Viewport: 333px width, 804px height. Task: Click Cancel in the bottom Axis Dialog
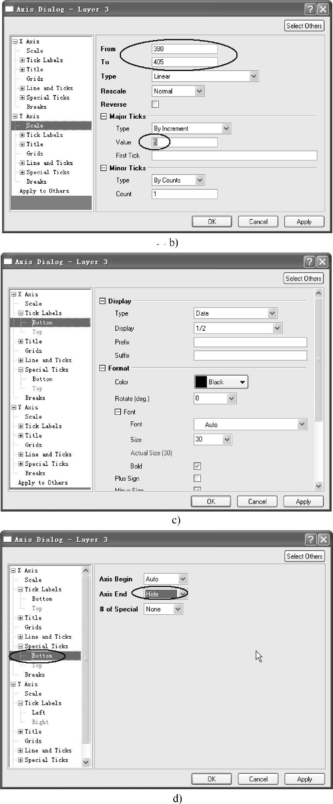[258, 779]
